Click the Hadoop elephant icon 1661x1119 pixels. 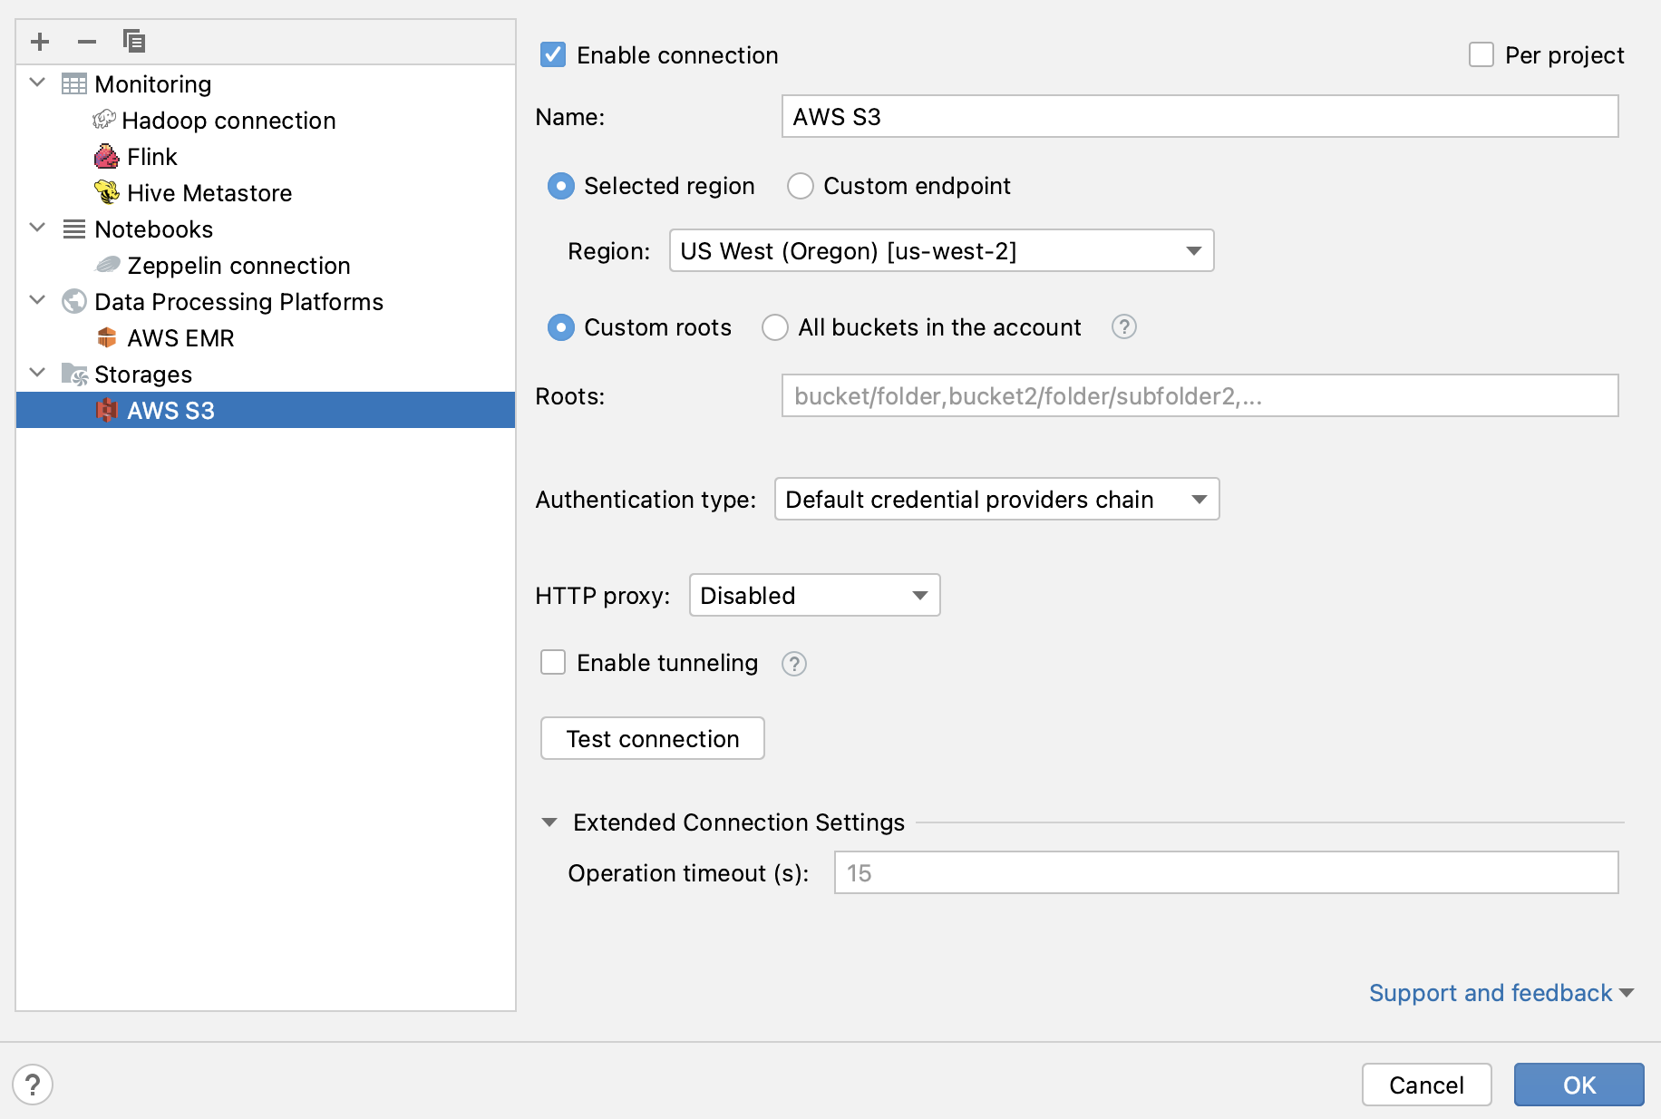104,120
